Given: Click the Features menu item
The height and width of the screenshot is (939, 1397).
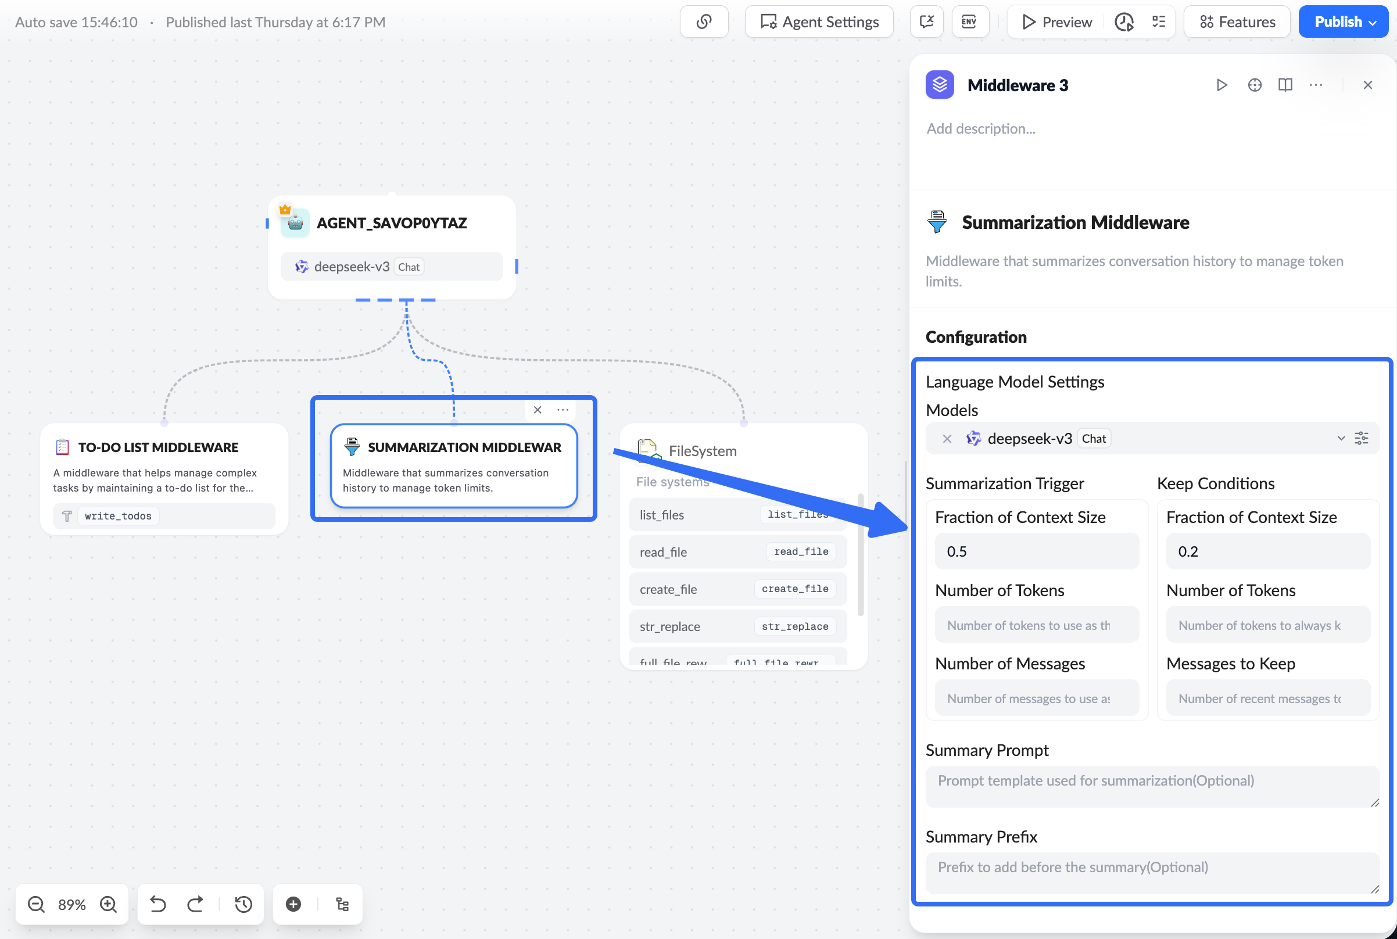Looking at the screenshot, I should click(x=1237, y=21).
